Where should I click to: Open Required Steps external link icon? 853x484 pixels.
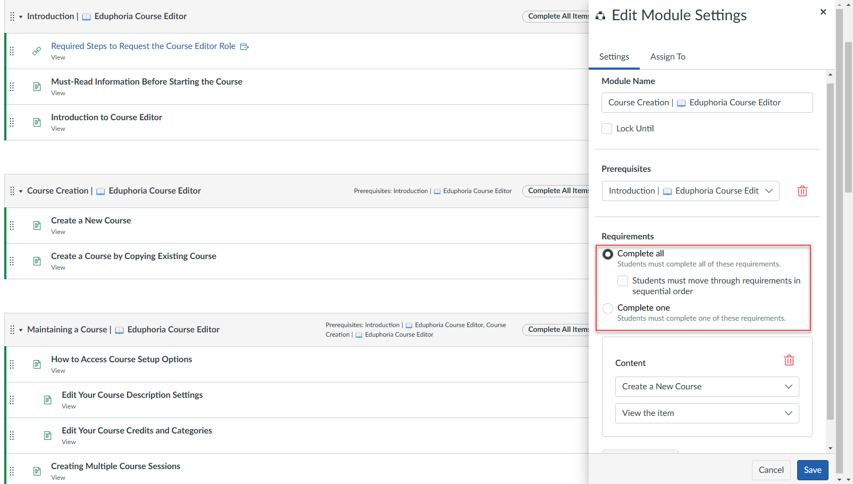point(245,46)
